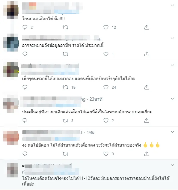178x190 pixels.
Task: Open options chevron on the 1ชม. tweet
Action: pos(172,132)
